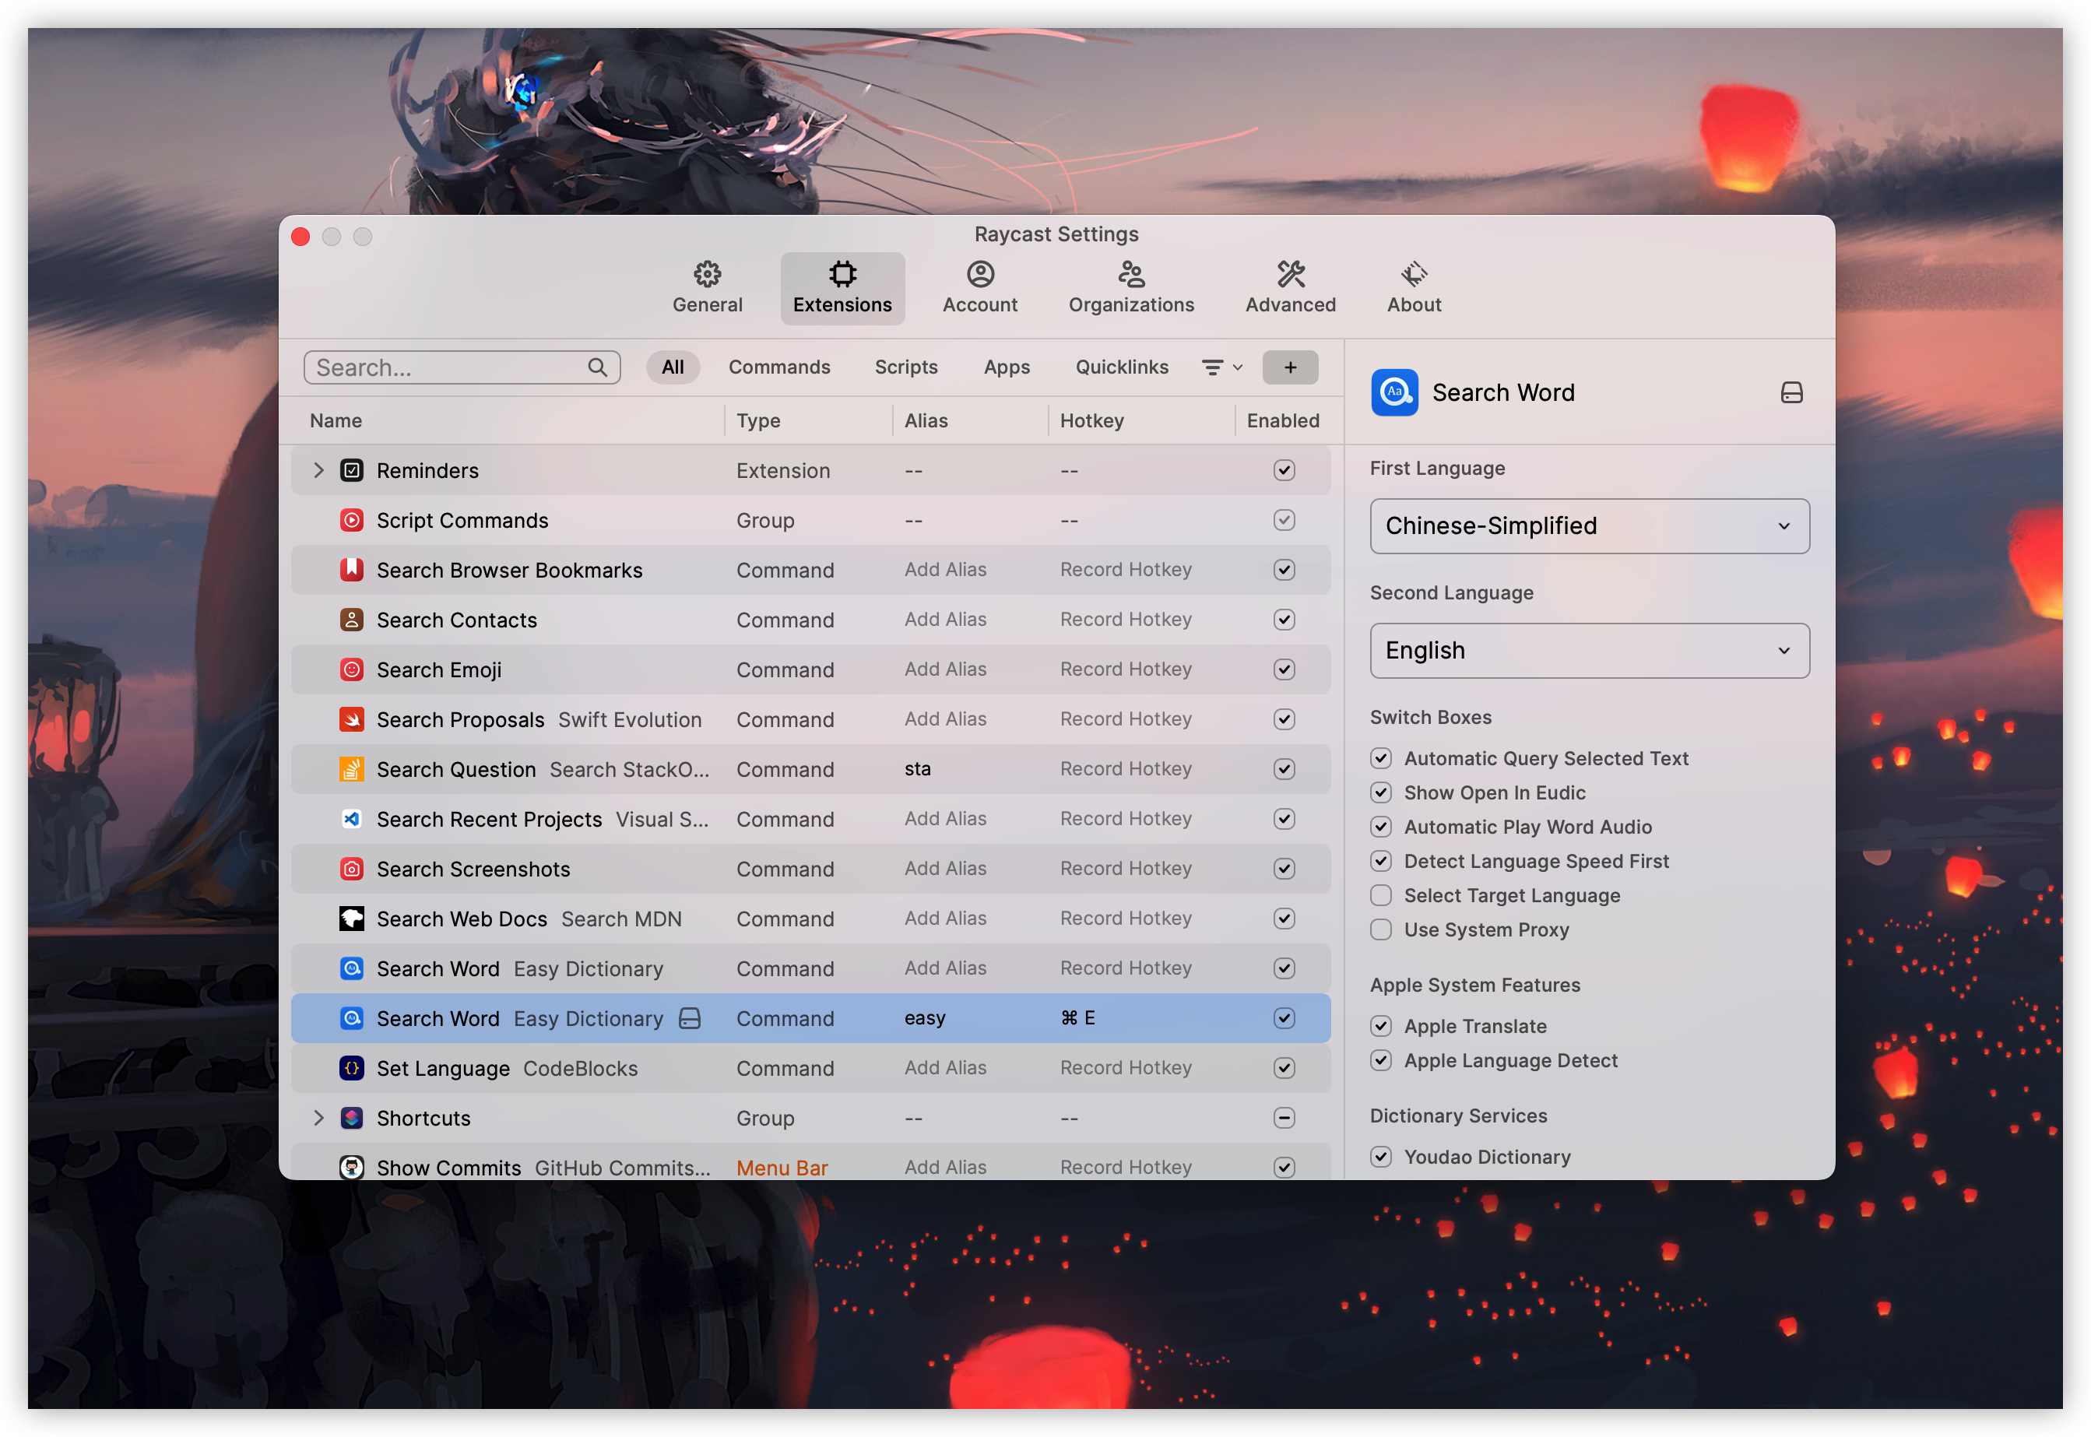The width and height of the screenshot is (2091, 1437).
Task: Expand the Reminders extension row
Action: click(x=318, y=470)
